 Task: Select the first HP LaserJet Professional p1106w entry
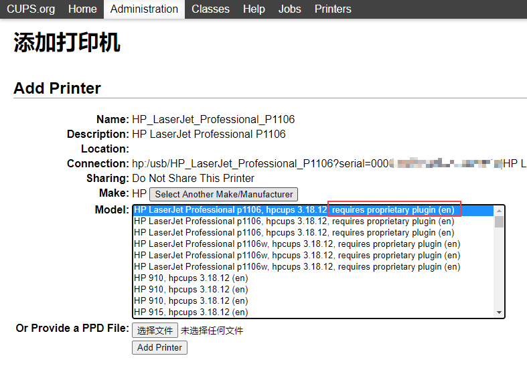click(313, 244)
